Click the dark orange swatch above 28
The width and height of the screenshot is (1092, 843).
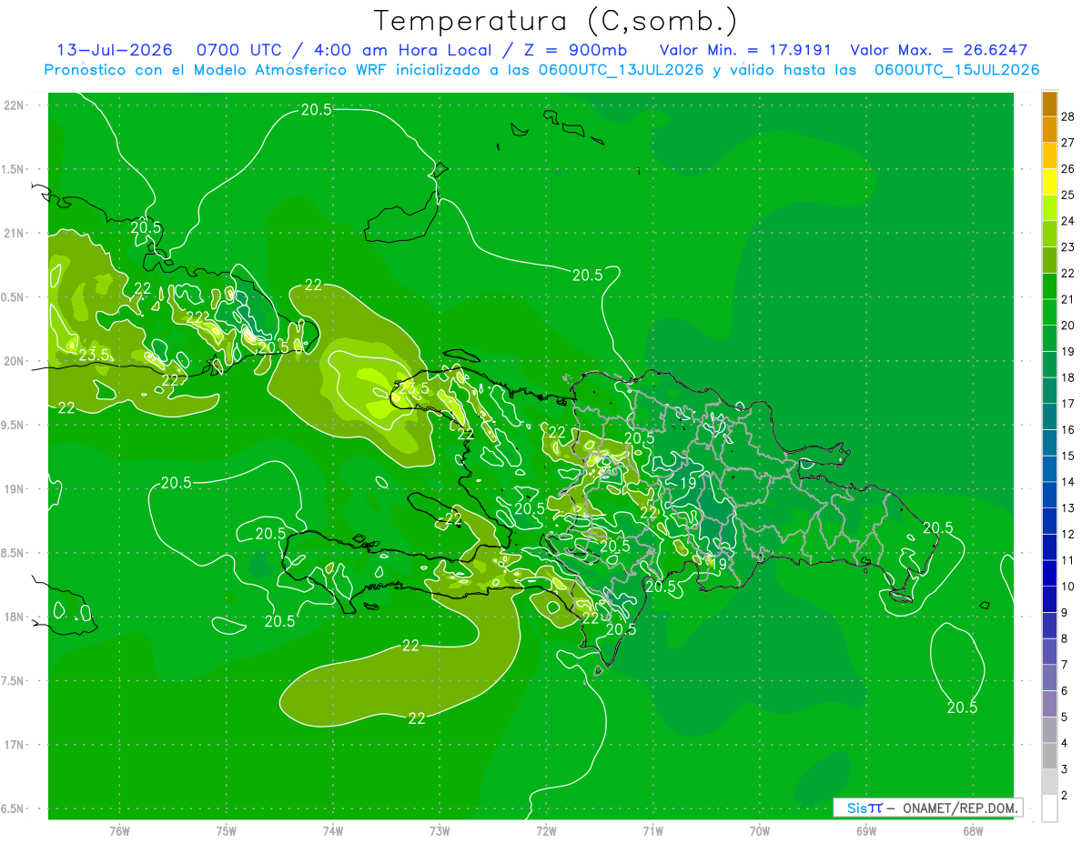pos(1049,104)
